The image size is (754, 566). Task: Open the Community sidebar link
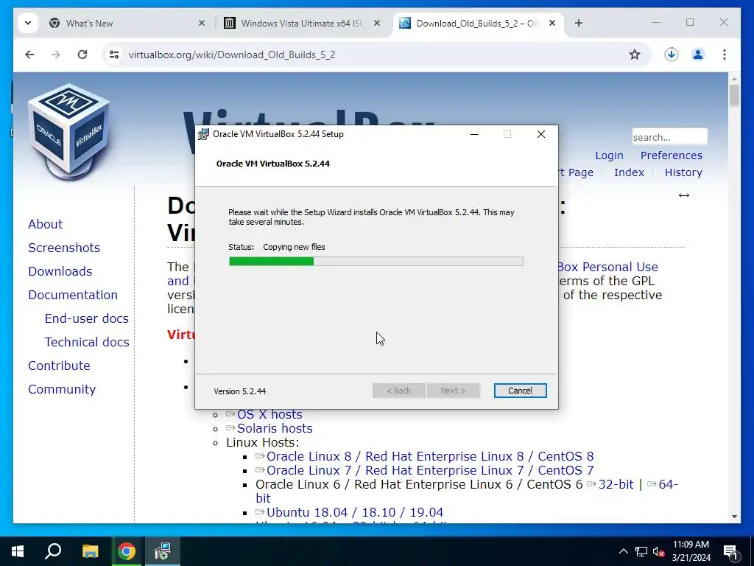[x=62, y=389]
